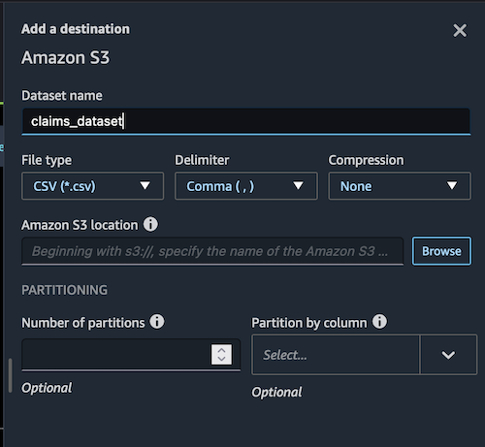Decrease Number of partitions with down stepper arrow
Screen dimensions: 485x447
point(221,359)
